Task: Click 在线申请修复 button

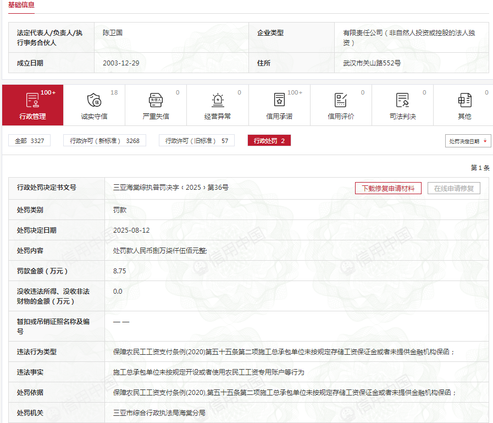Action: coord(453,188)
